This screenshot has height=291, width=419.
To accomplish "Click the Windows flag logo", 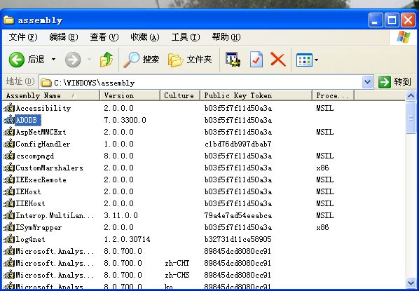I will click(403, 37).
